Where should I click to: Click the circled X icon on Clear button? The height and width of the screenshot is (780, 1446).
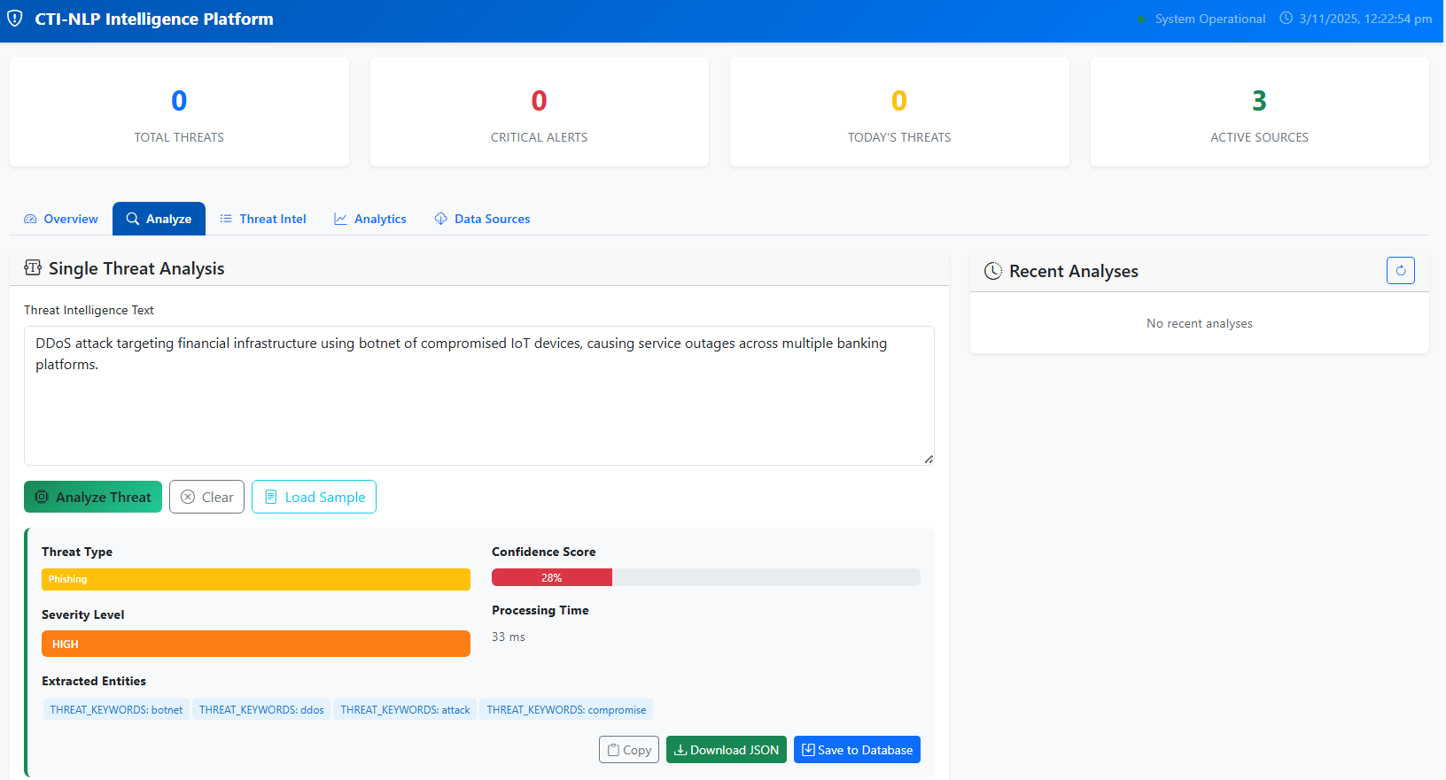pos(188,497)
